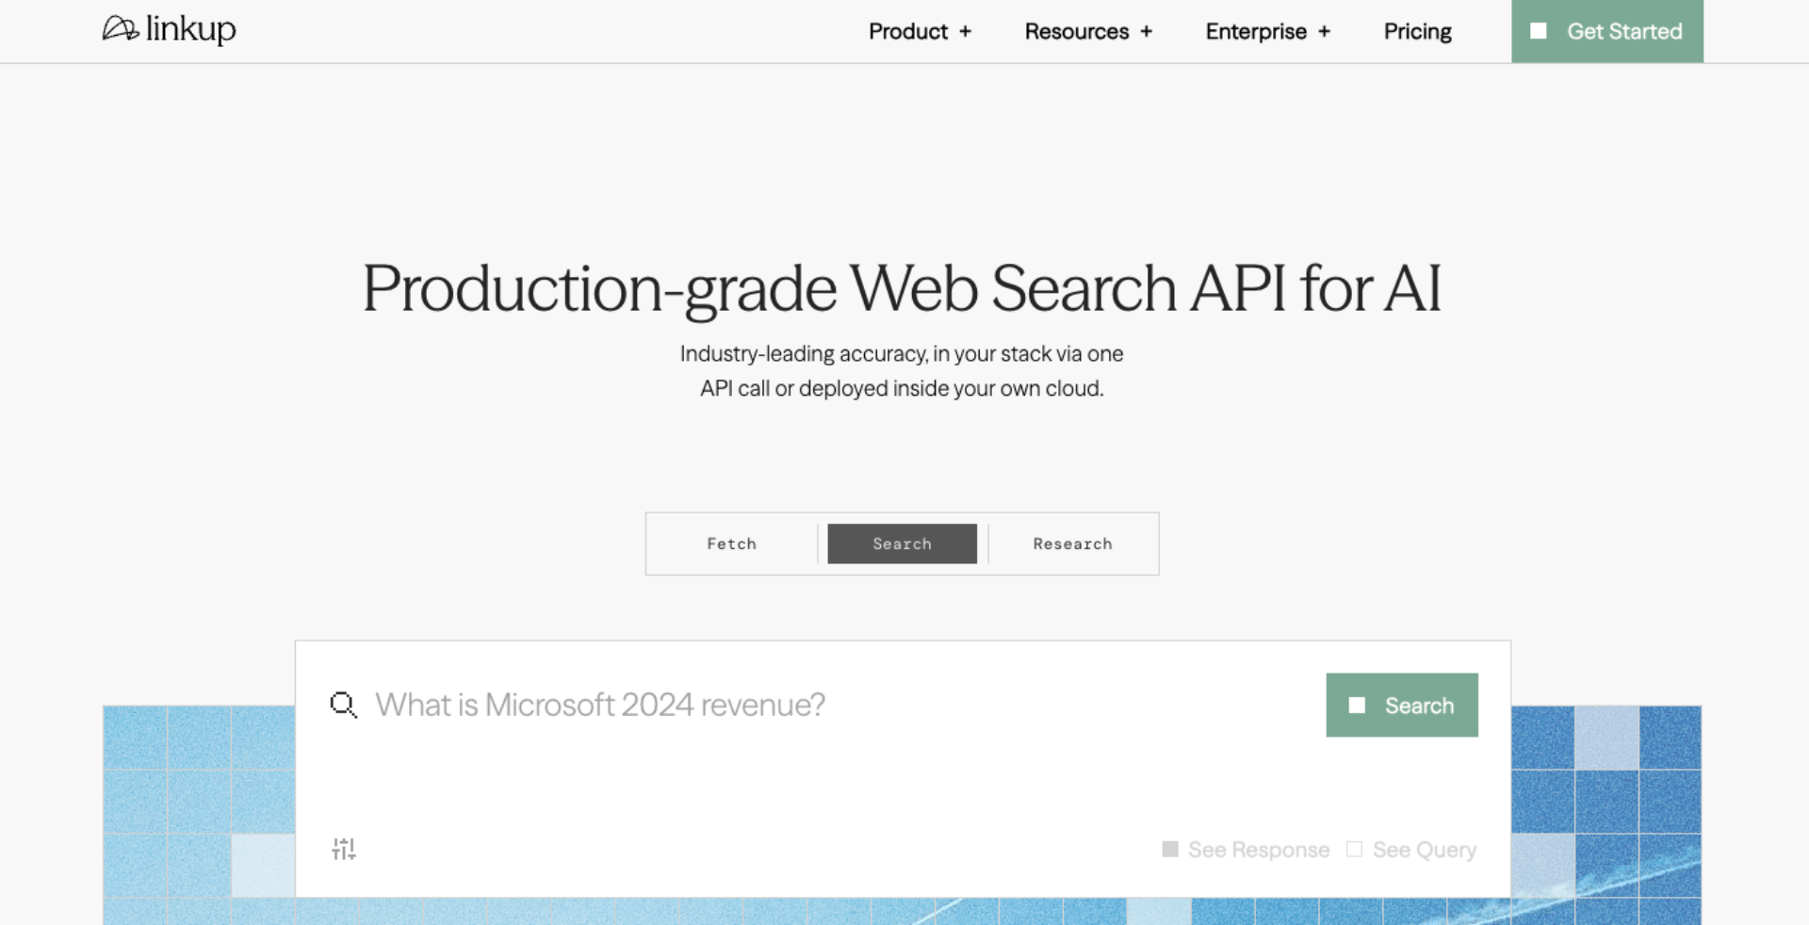Screen dimensions: 1809x925
Task: Click the Linkup logo
Action: tap(170, 30)
